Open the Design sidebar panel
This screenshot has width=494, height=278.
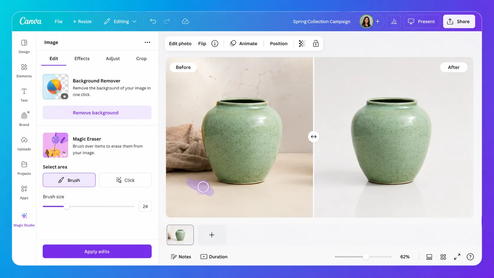click(24, 46)
